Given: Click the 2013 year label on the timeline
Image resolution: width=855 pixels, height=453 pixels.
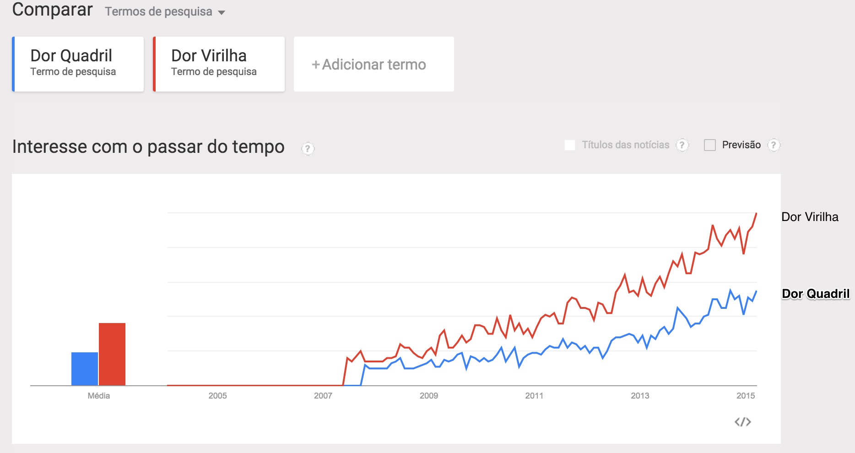Looking at the screenshot, I should (640, 396).
